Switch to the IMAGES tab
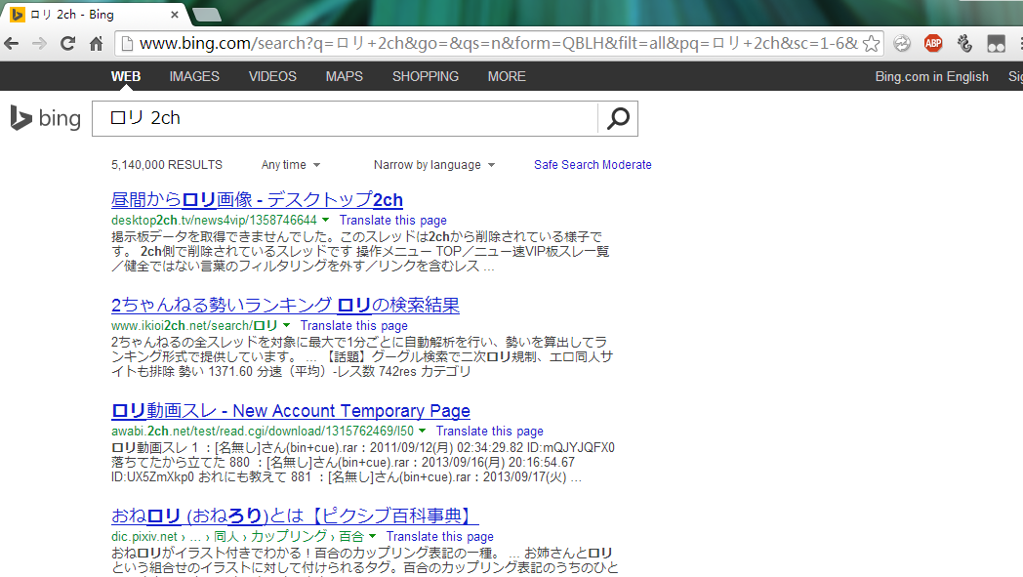 coord(194,76)
